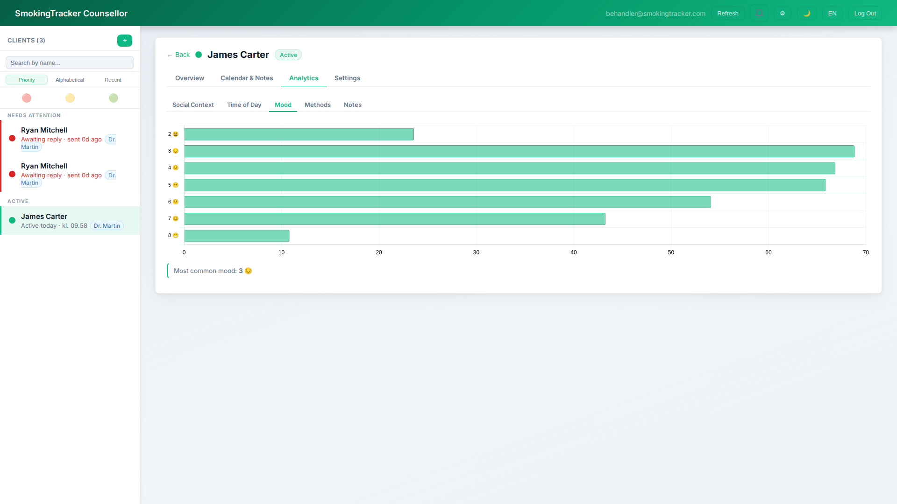Select the yellow priority filter dot
The width and height of the screenshot is (897, 504).
click(70, 98)
